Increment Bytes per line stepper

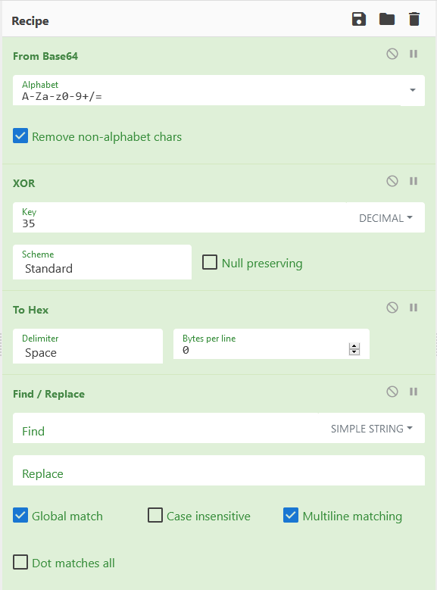[x=354, y=346]
